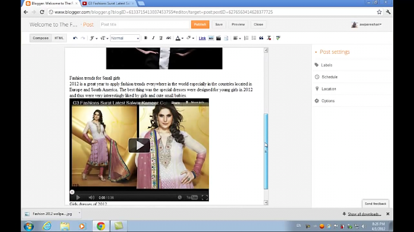Open the text alignment dropdown
This screenshot has width=414, height=232.
(237, 38)
